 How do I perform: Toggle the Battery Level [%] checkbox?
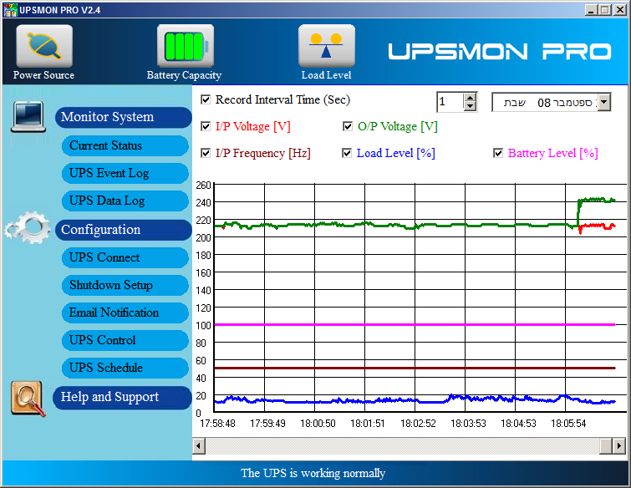pyautogui.click(x=498, y=153)
